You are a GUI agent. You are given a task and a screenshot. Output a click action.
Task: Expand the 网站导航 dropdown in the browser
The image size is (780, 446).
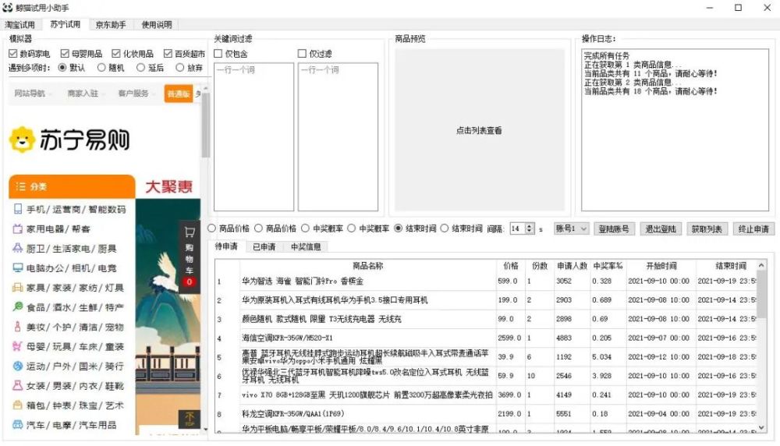tap(33, 93)
